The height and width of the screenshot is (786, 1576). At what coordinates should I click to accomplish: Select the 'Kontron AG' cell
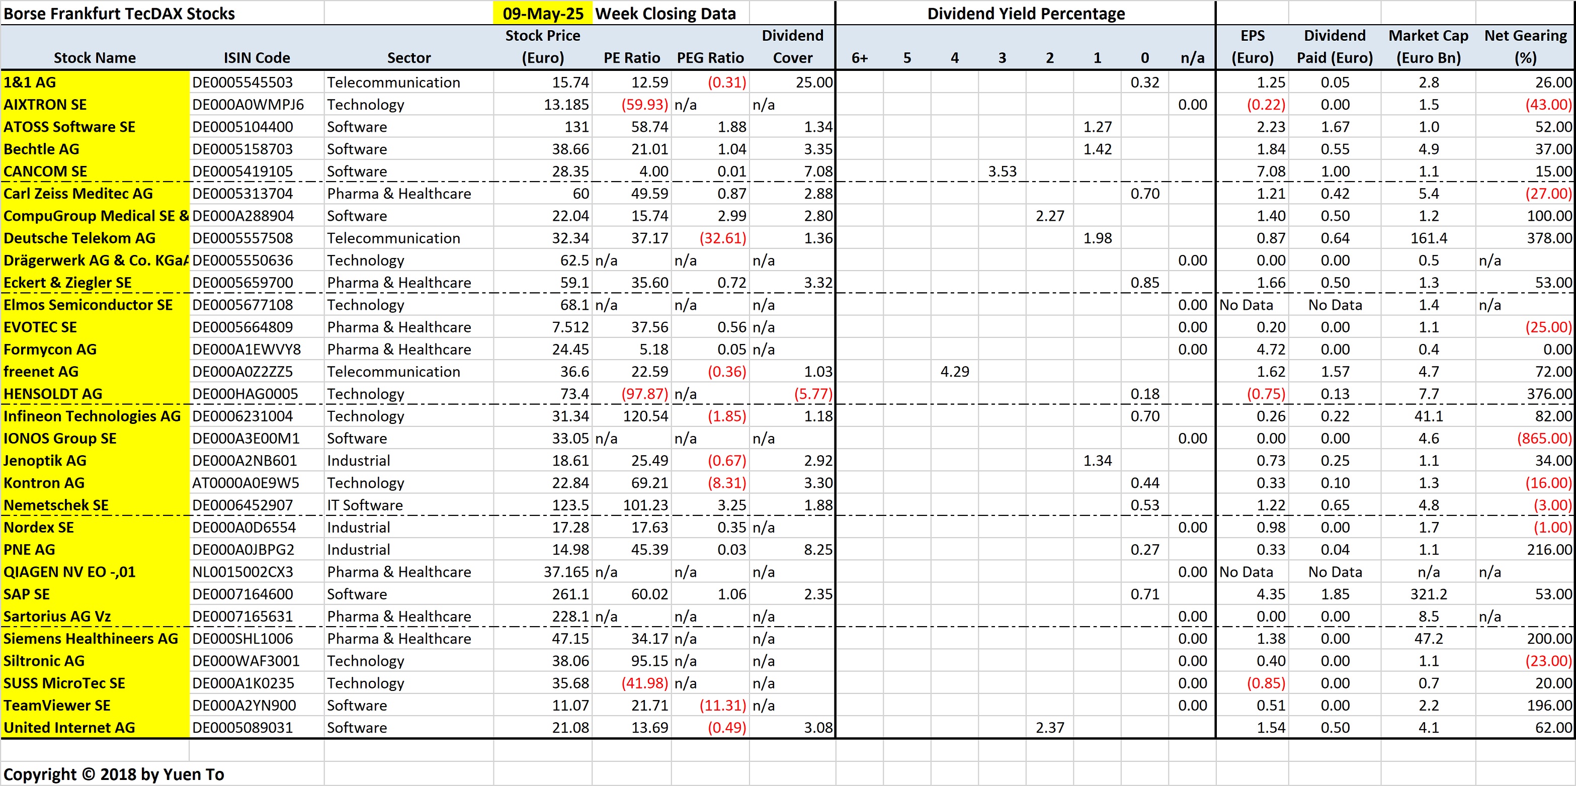click(x=95, y=483)
